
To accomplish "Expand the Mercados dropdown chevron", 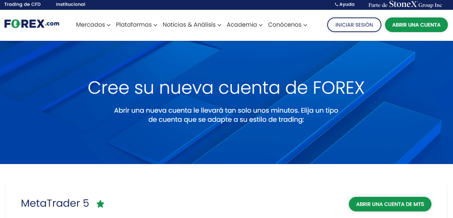I will [109, 25].
